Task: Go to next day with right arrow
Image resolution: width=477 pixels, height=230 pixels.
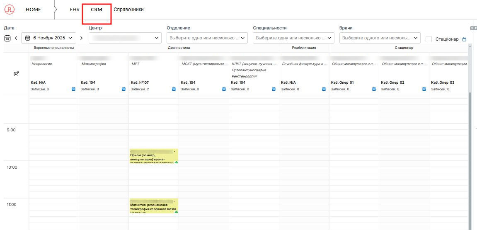Action: [81, 38]
